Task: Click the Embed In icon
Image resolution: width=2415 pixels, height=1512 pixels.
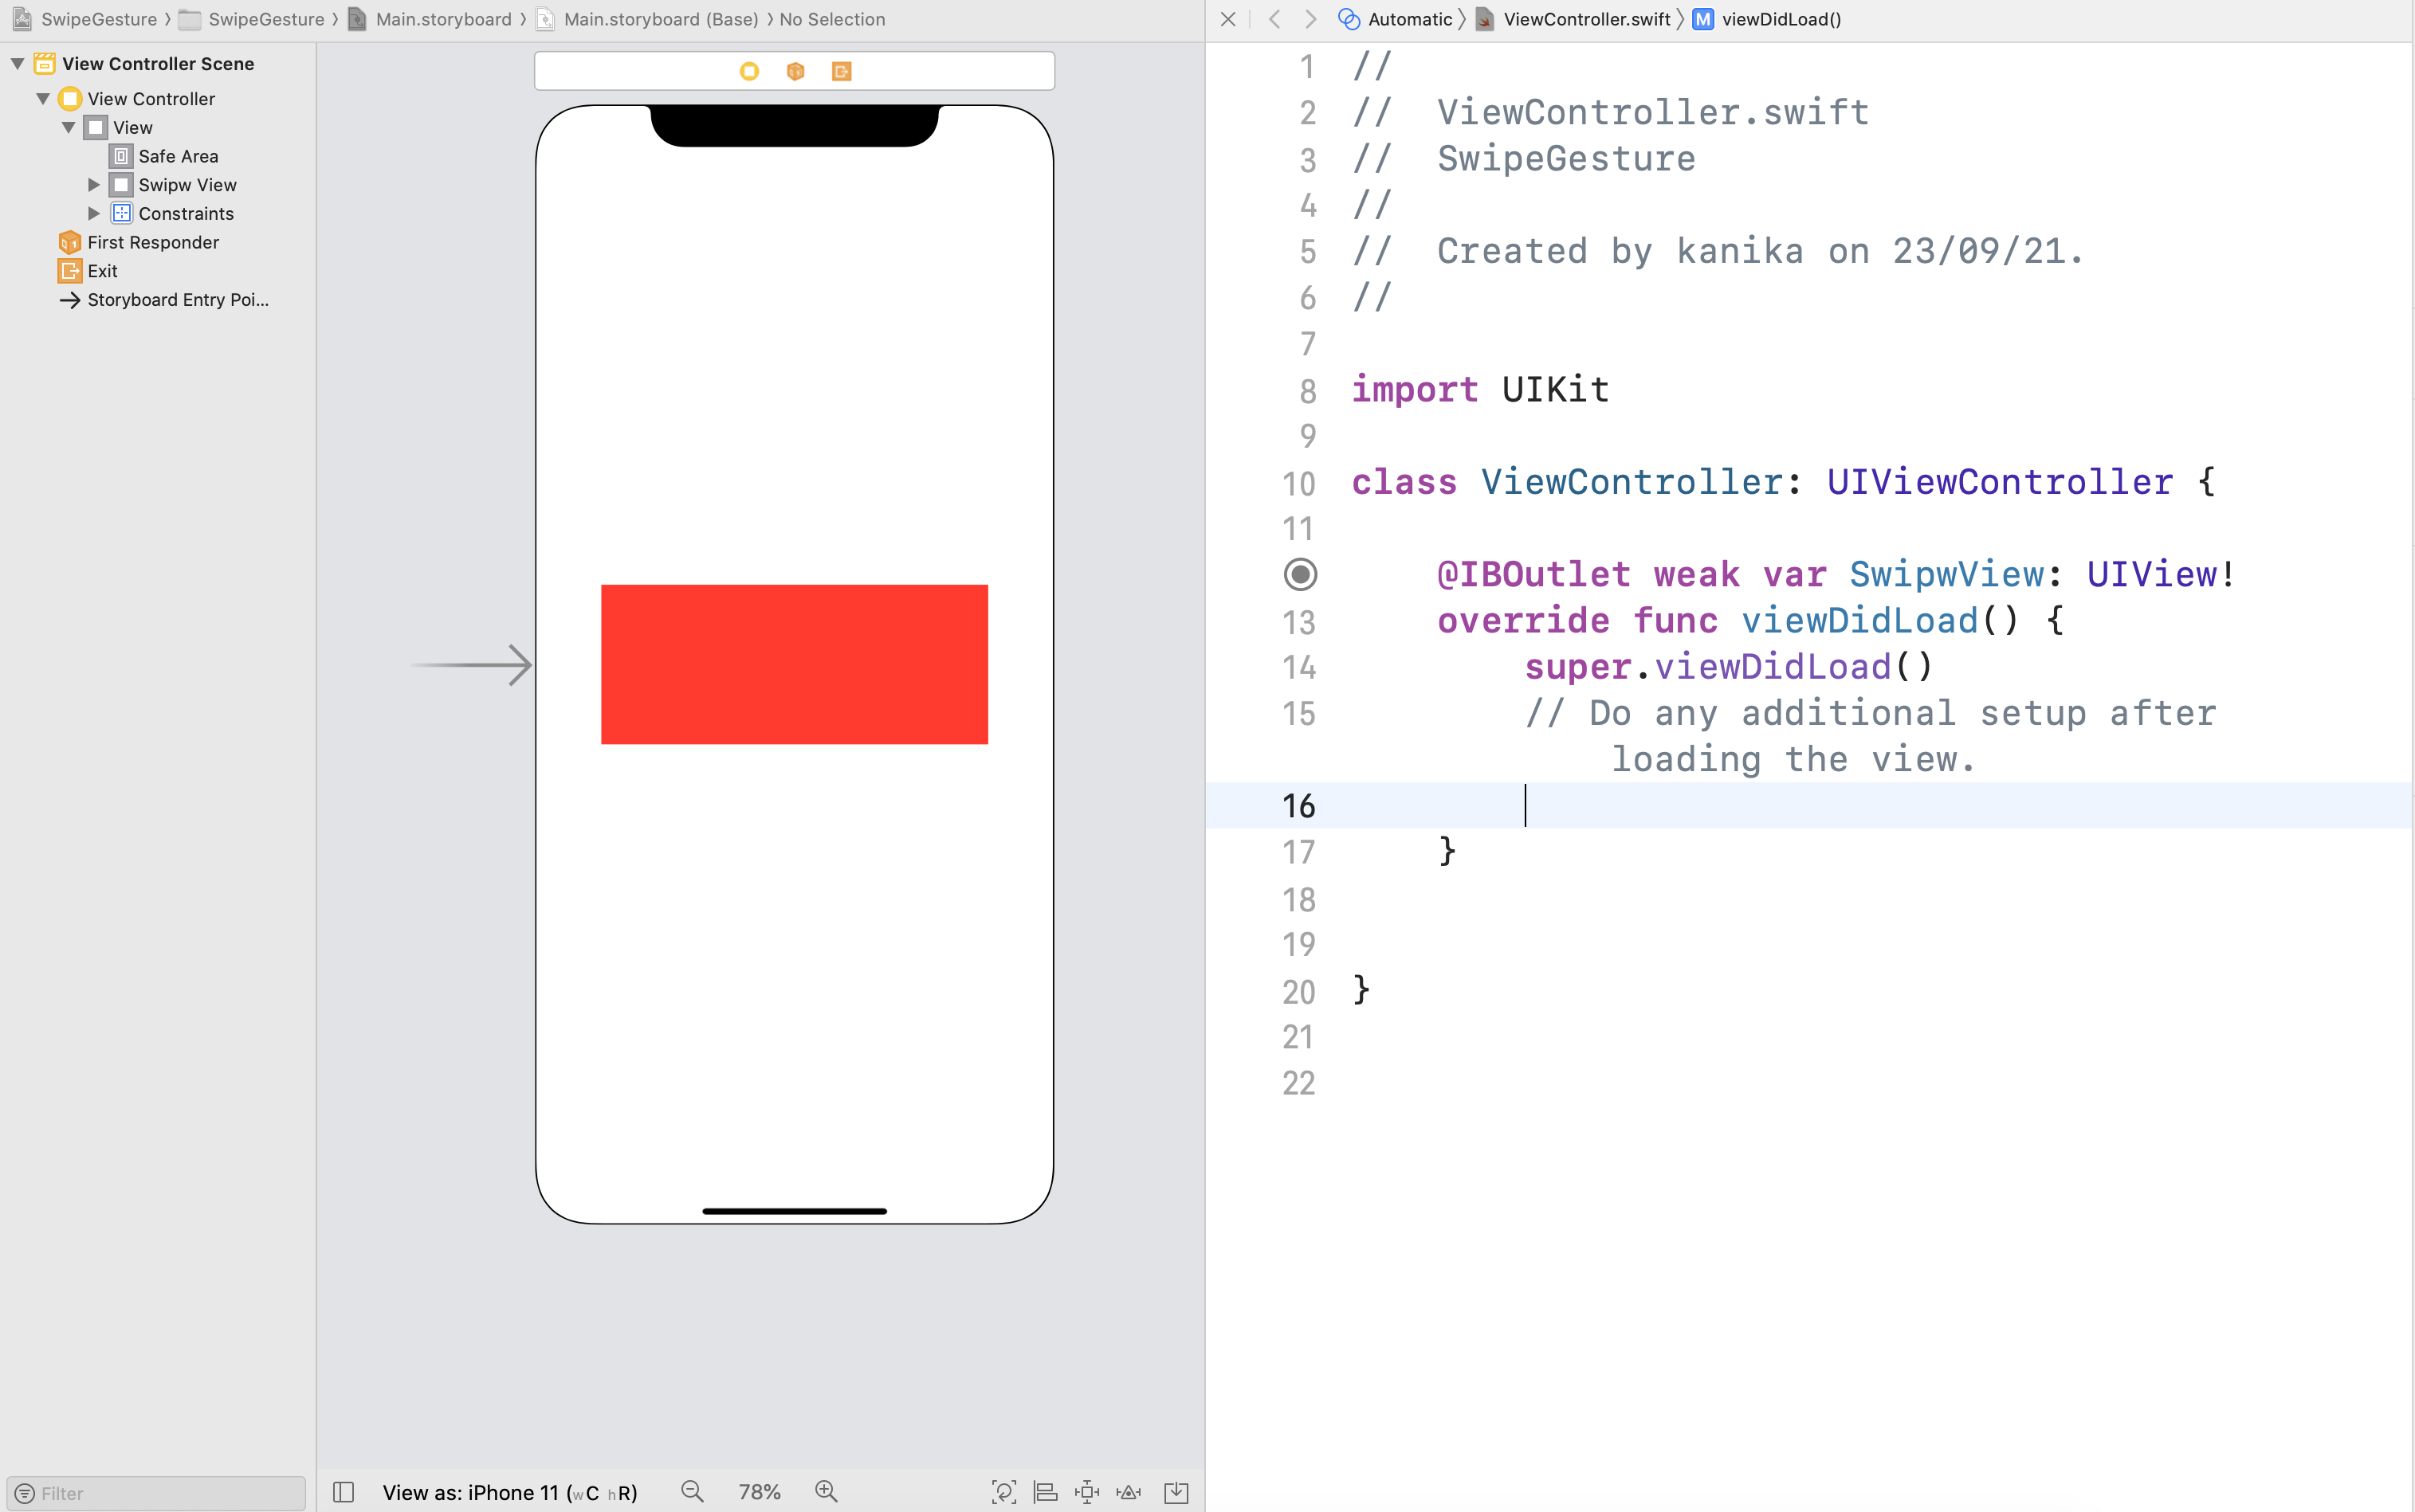Action: pyautogui.click(x=1175, y=1492)
